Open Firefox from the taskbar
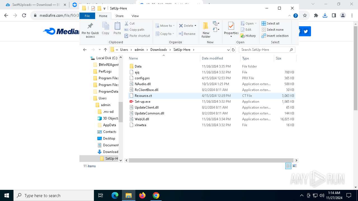This screenshot has width=358, height=201. tap(142, 195)
